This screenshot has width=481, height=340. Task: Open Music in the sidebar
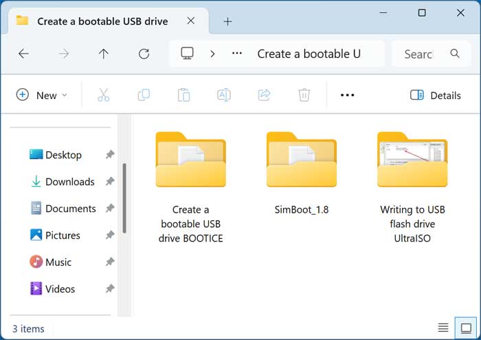coord(51,262)
